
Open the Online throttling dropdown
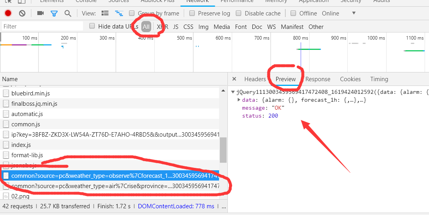(x=339, y=13)
